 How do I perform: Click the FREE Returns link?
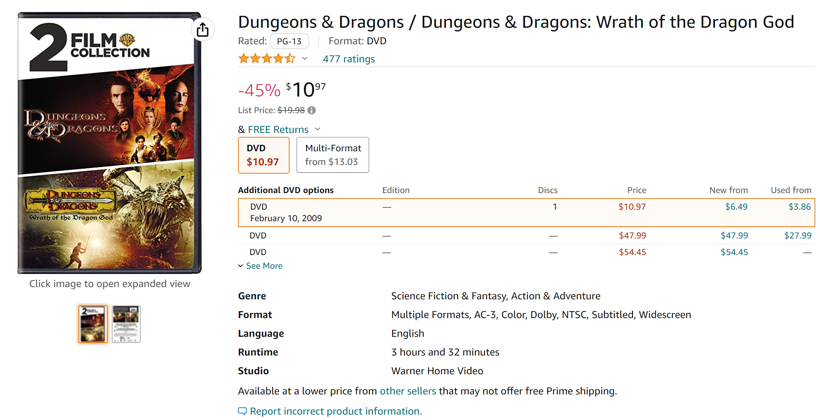(x=278, y=129)
